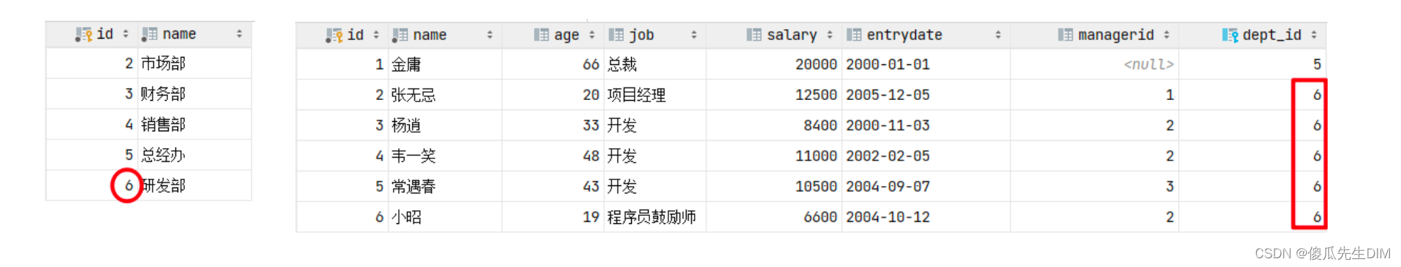The width and height of the screenshot is (1401, 267).
Task: Select the age cell 19 for 小昭
Action: coord(552,217)
